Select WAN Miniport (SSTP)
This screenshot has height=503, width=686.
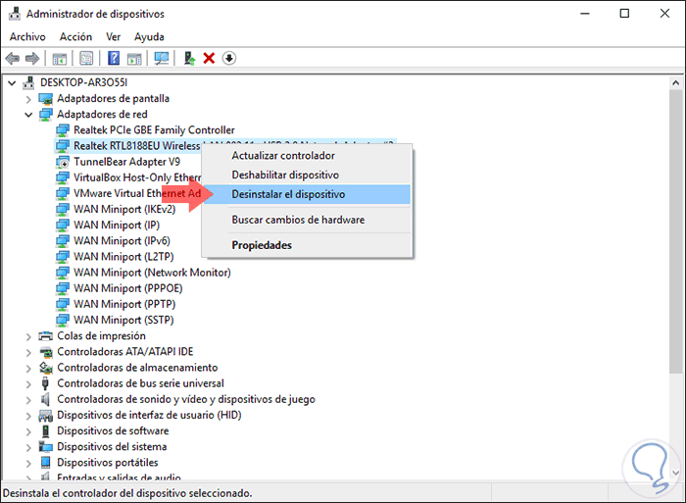click(123, 320)
